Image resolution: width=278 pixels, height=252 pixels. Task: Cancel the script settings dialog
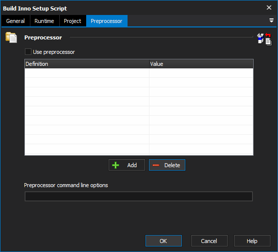point(209,241)
